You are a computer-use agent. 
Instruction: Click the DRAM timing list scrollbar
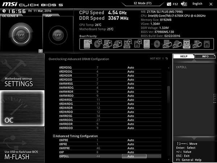point(169,95)
